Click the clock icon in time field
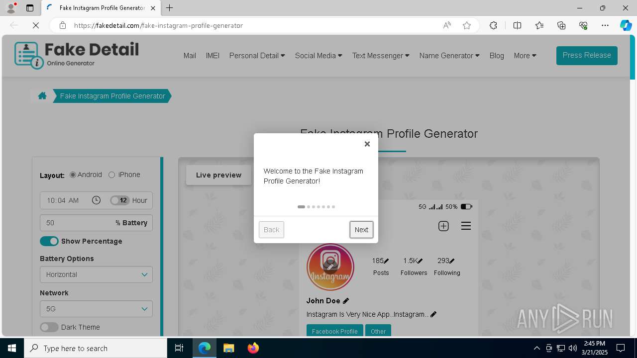This screenshot has height=358, width=637. (96, 200)
